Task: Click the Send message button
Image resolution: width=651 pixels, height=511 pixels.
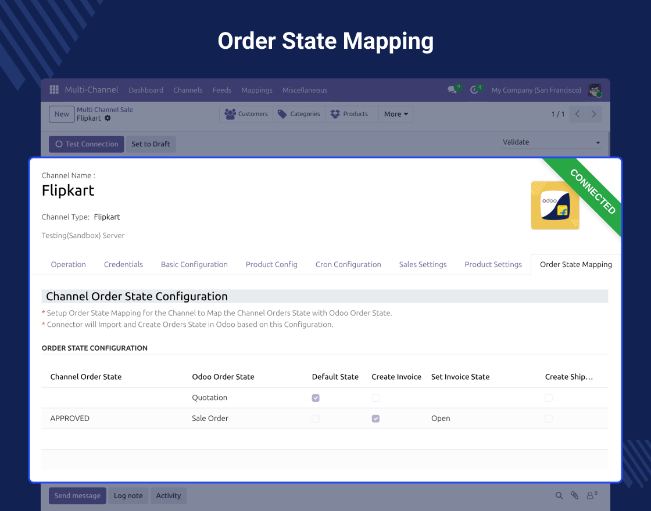Action: pos(77,496)
